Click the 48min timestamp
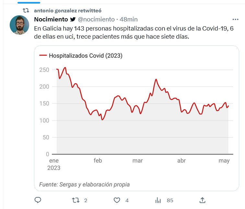The width and height of the screenshot is (245, 209). pyautogui.click(x=129, y=19)
